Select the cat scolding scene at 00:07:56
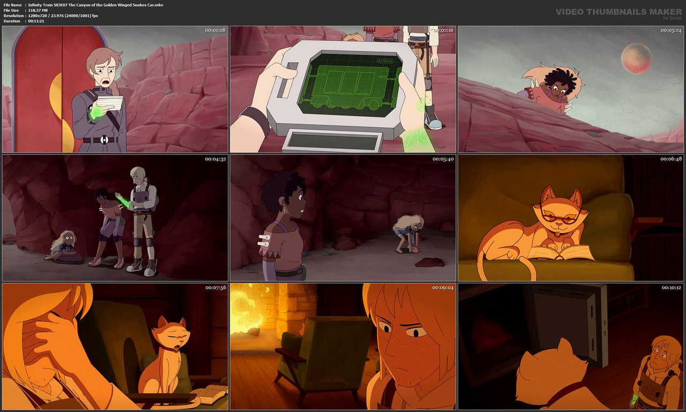The height and width of the screenshot is (412, 686). click(115, 346)
